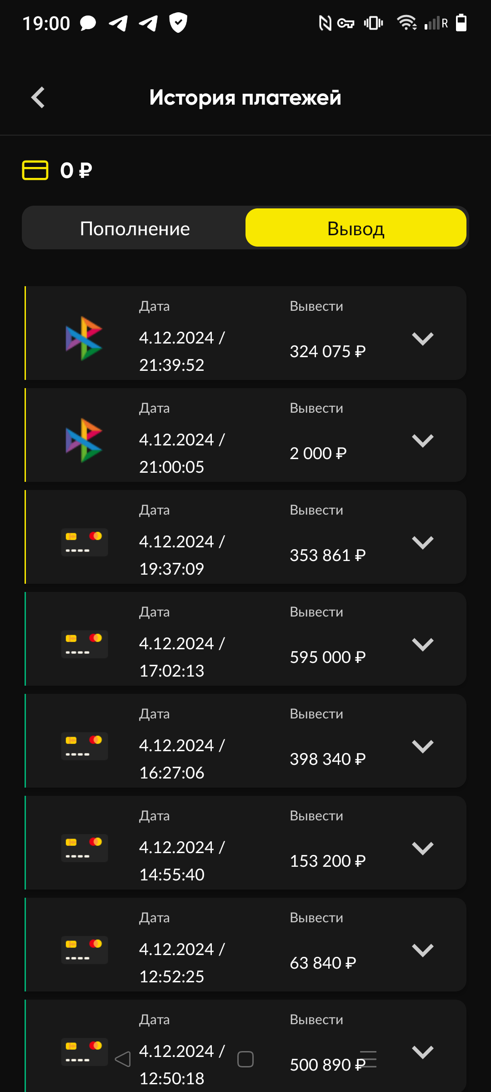This screenshot has height=1092, width=491.
Task: Tap colorful star icon on 21:39:52 withdrawal
Action: pyautogui.click(x=84, y=338)
